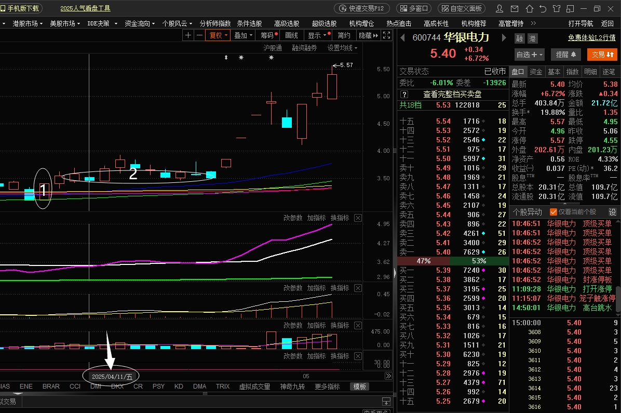Click 查看完整档买卖盘 link
Image resolution: width=621 pixels, height=413 pixels.
pos(452,95)
